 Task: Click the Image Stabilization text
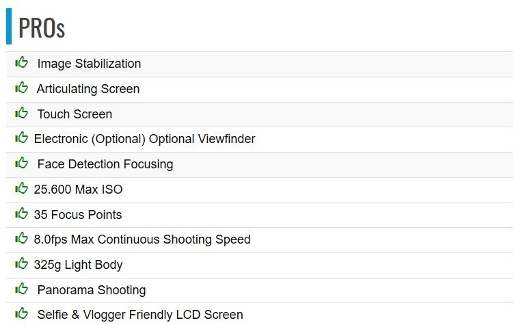tap(89, 64)
